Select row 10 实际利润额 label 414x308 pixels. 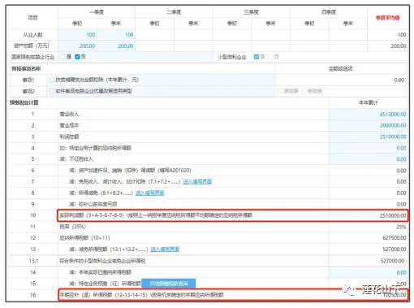pyautogui.click(x=156, y=215)
